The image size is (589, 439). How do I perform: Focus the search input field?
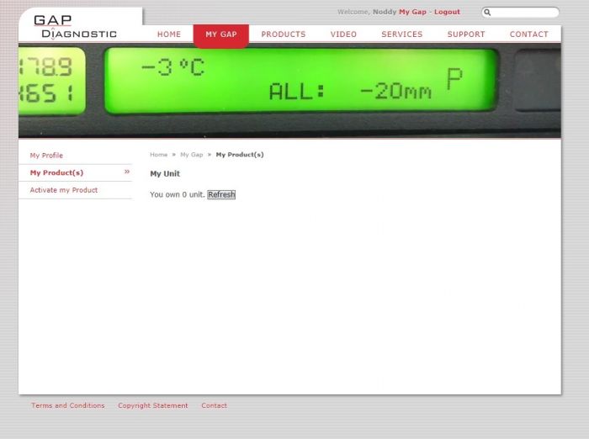520,13
